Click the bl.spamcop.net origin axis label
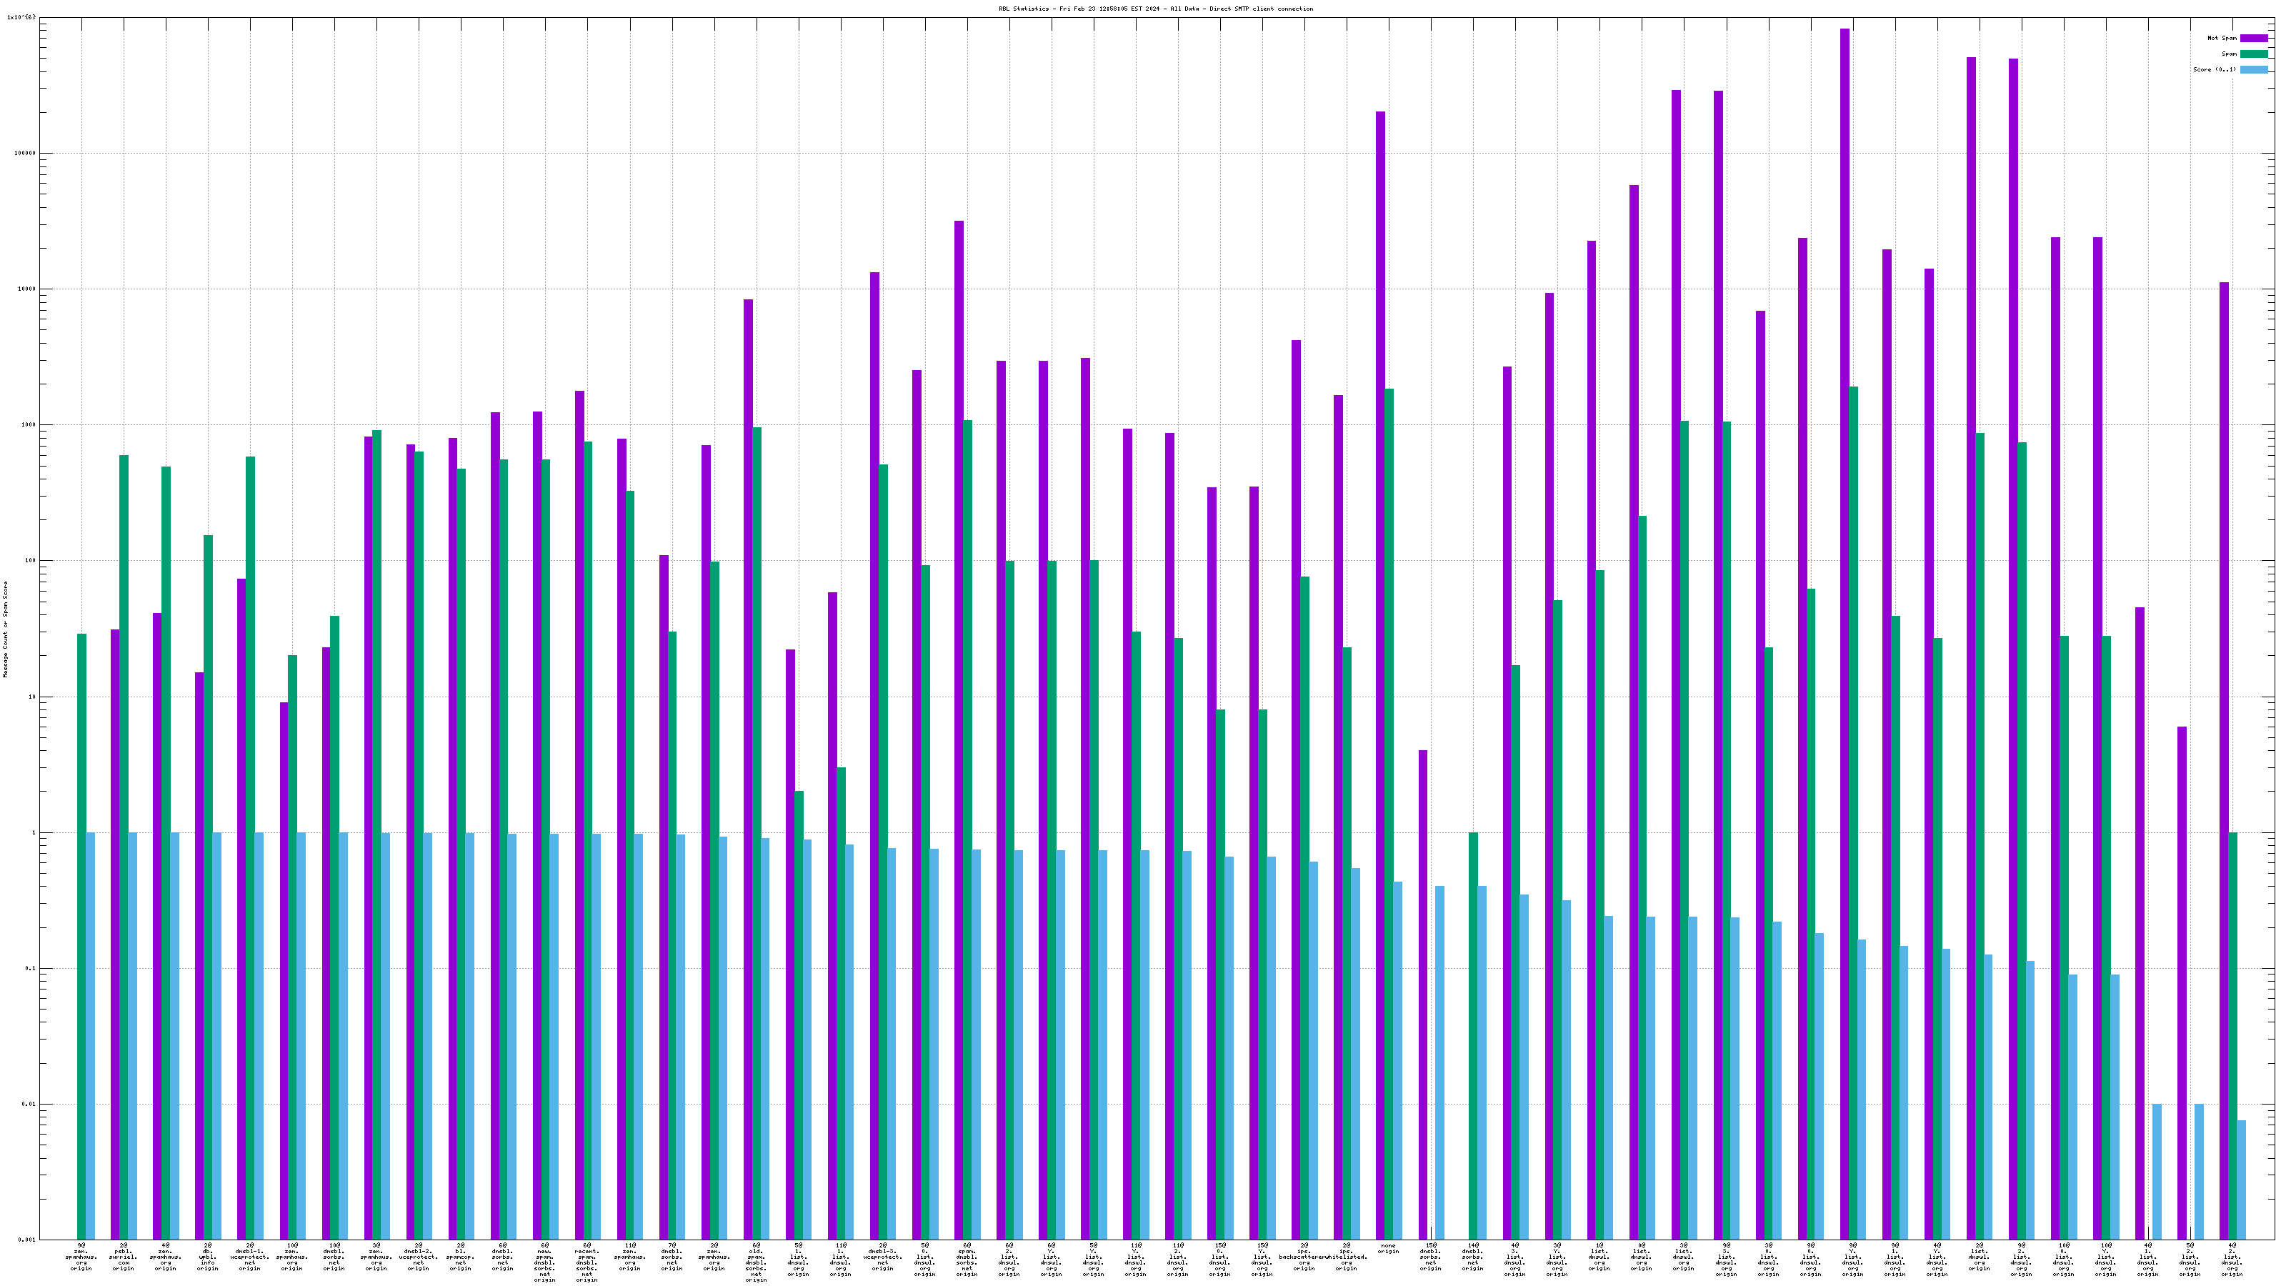Screen dimensions: 2286x1286 (x=461, y=1257)
